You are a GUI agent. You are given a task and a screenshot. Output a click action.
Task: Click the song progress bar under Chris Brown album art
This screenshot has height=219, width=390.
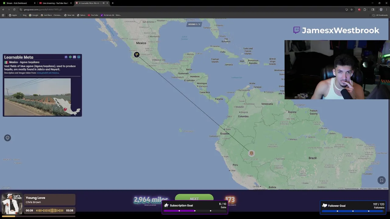pyautogui.click(x=38, y=216)
